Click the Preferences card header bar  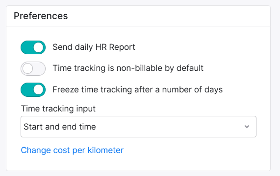pyautogui.click(x=138, y=16)
